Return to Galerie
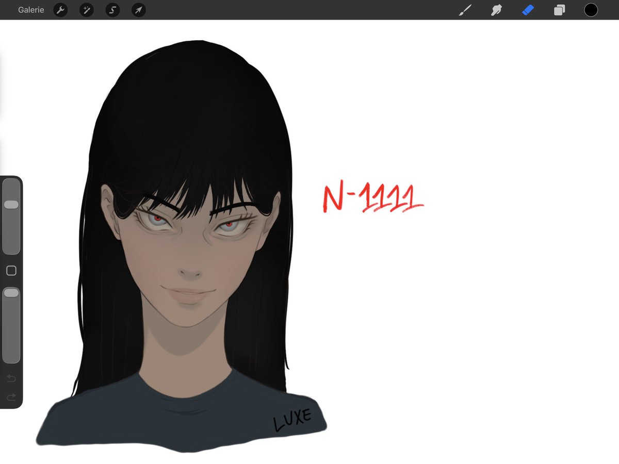The width and height of the screenshot is (619, 464). tap(31, 10)
